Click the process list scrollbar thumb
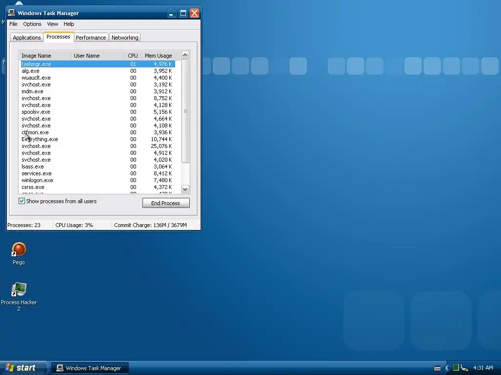Image resolution: width=501 pixels, height=375 pixels. [185, 111]
